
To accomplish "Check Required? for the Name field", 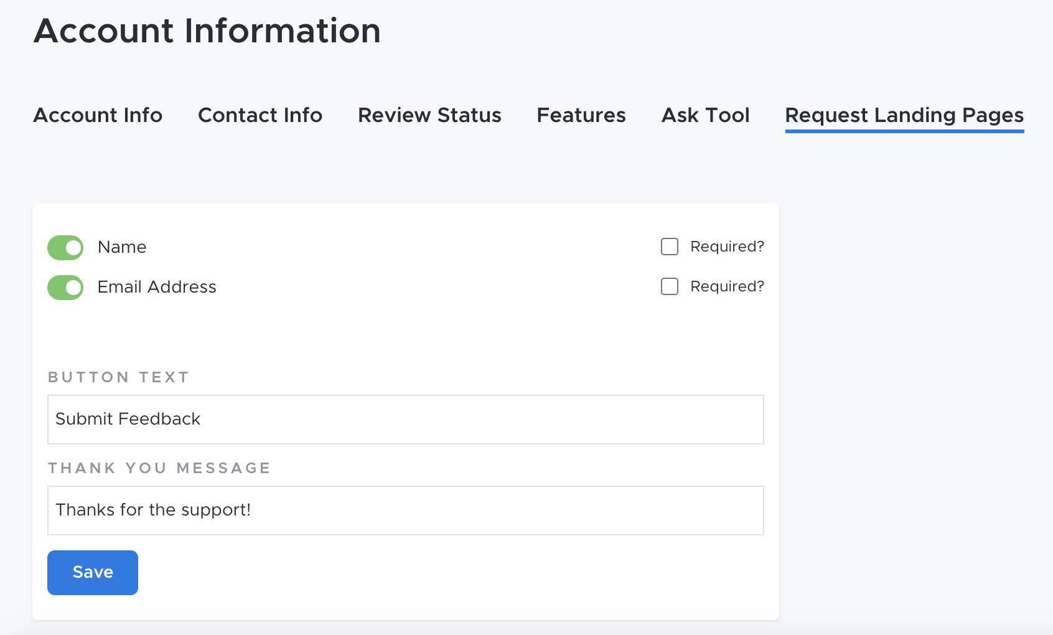I will click(669, 247).
